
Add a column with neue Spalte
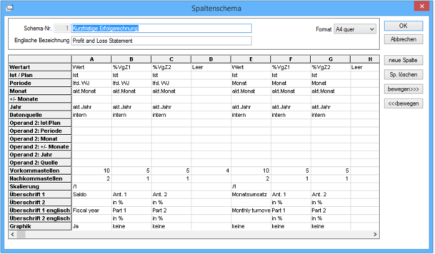click(x=403, y=60)
